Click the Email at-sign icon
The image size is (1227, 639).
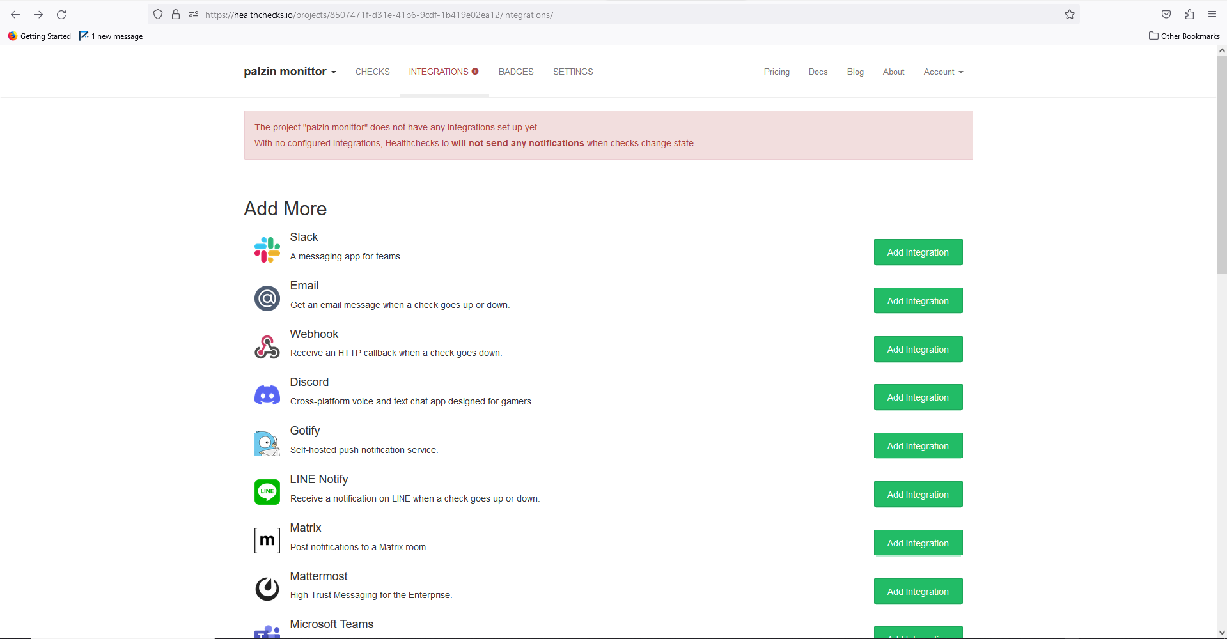coord(267,298)
